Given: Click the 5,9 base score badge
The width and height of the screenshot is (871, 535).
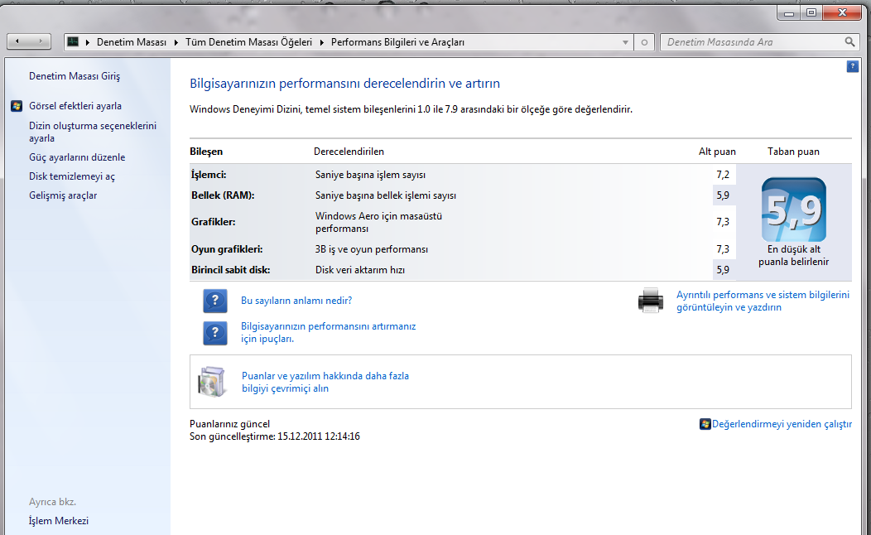Looking at the screenshot, I should pyautogui.click(x=794, y=210).
